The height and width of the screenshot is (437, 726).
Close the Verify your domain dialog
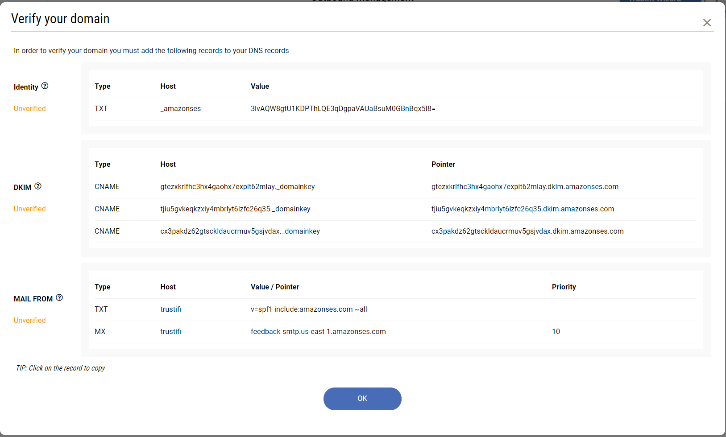pyautogui.click(x=707, y=23)
